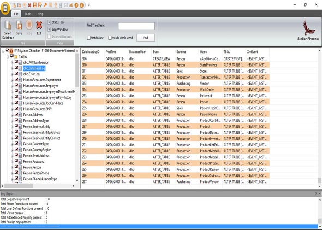Enable the Match case checkbox
Image resolution: width=322 pixels, height=230 pixels.
tap(89, 38)
